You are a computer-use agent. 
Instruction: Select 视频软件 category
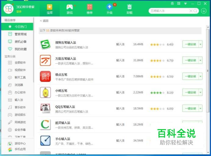coord(17,70)
